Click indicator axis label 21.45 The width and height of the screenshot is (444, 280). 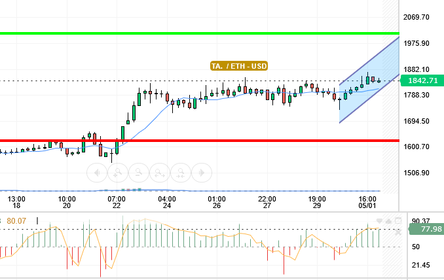click(421, 266)
